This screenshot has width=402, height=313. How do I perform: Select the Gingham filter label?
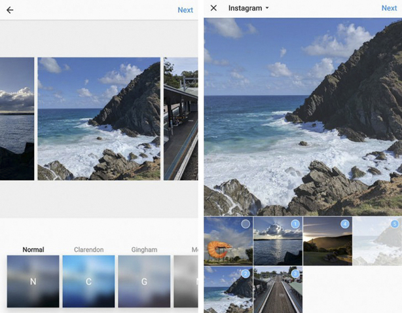(144, 249)
